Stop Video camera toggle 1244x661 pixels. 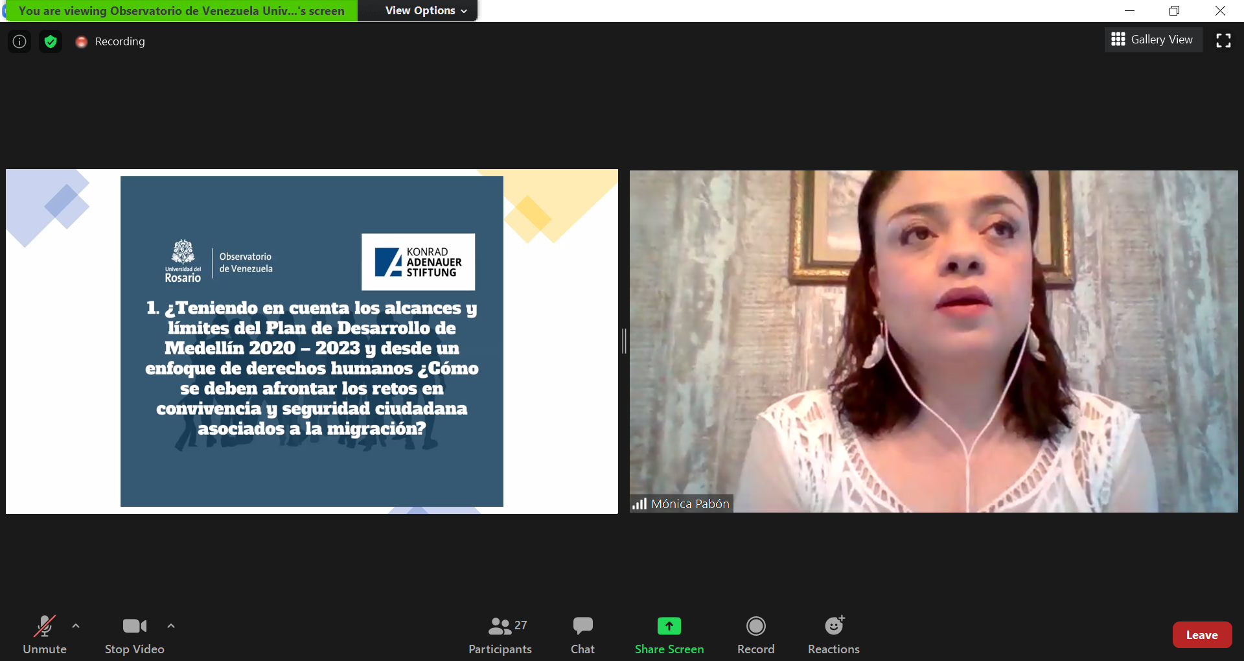click(134, 635)
